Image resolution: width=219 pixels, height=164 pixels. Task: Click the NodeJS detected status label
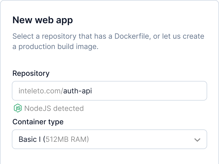click(54, 108)
